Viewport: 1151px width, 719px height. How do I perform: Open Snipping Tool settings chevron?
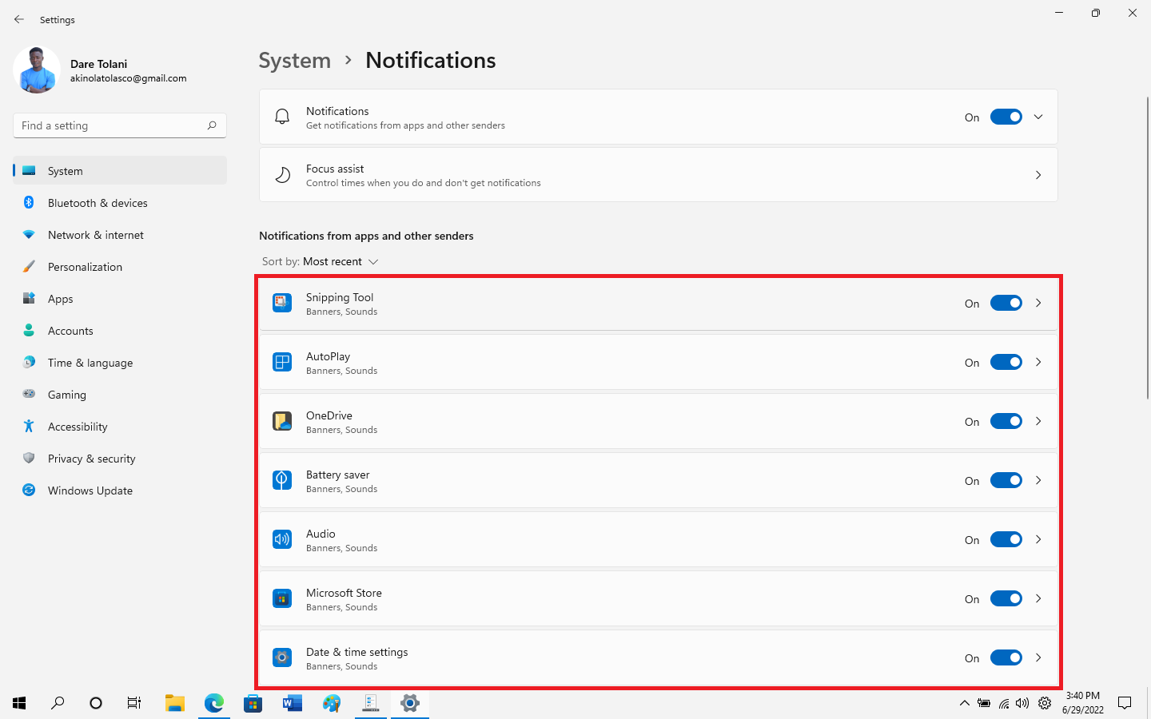pyautogui.click(x=1038, y=303)
